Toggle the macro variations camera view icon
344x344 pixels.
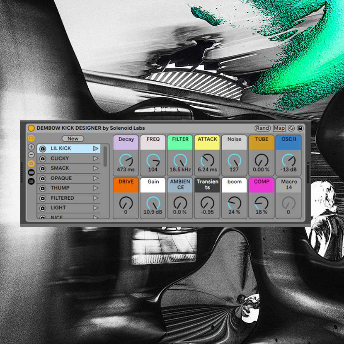[x=31, y=163]
